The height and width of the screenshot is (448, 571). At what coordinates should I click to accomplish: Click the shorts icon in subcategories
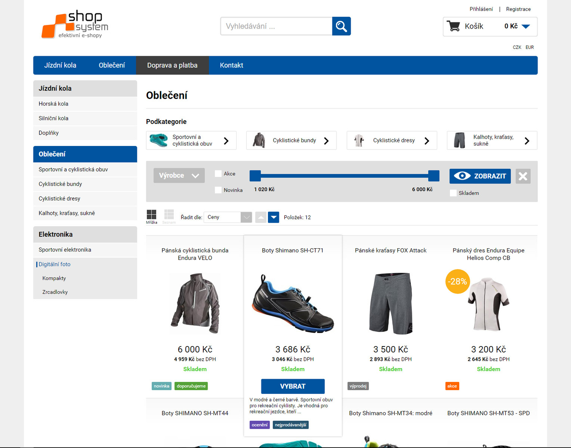(460, 140)
